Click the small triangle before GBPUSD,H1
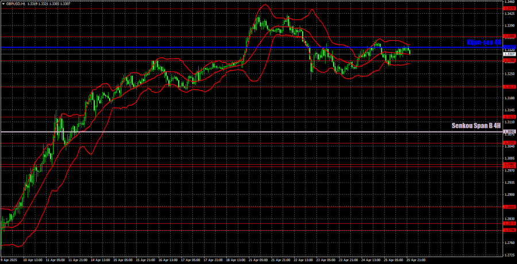 click(3, 3)
